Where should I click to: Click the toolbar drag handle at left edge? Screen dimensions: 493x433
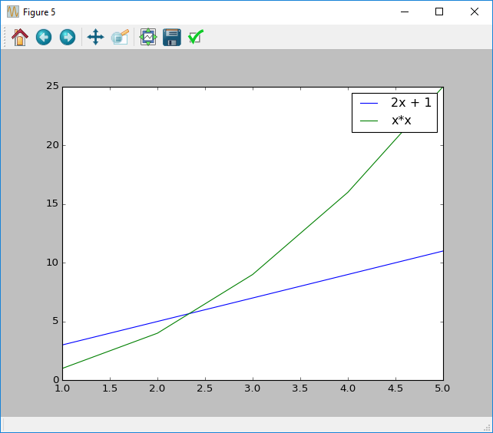pyautogui.click(x=5, y=37)
